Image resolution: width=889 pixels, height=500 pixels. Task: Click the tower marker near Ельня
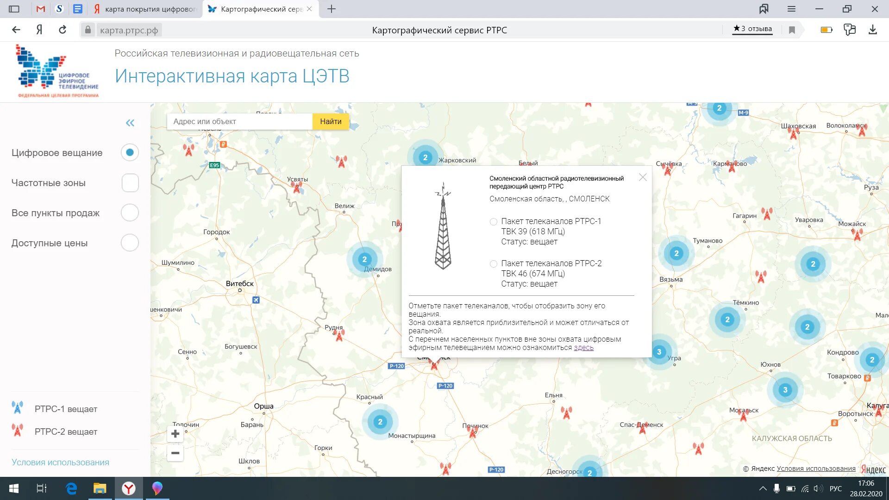pos(566,412)
